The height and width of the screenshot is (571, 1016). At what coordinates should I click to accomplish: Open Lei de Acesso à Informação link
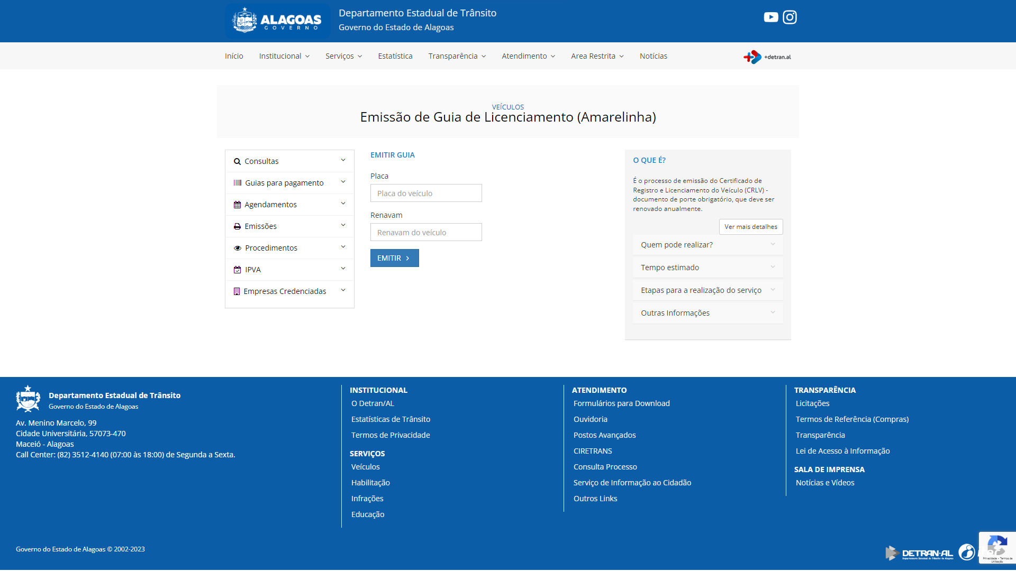(842, 451)
